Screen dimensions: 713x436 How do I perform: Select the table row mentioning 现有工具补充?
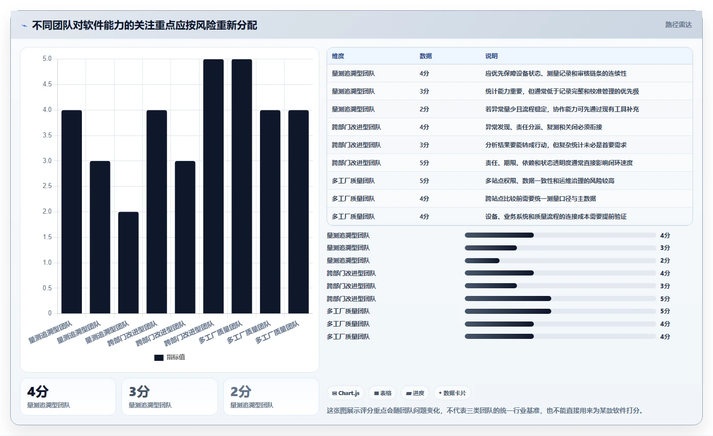pos(509,109)
